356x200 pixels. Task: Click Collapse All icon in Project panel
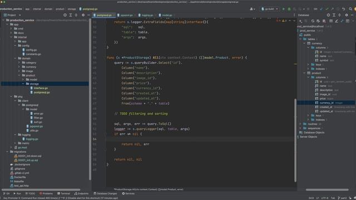click(x=76, y=15)
